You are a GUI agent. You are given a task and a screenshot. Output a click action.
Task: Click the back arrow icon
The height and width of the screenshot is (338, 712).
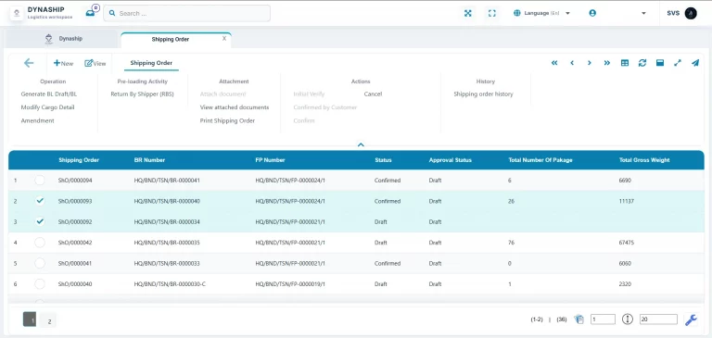(x=29, y=63)
